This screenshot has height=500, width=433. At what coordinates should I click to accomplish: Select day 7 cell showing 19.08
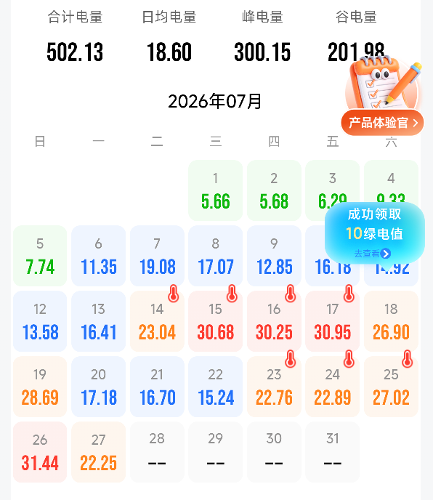point(157,256)
